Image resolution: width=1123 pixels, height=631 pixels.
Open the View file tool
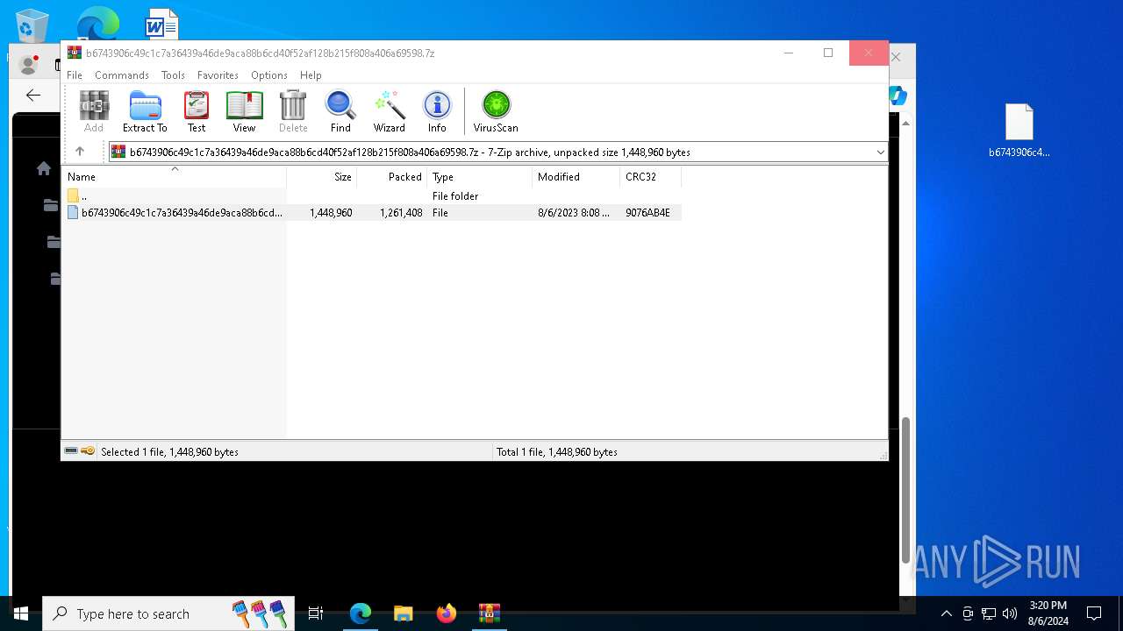(244, 111)
